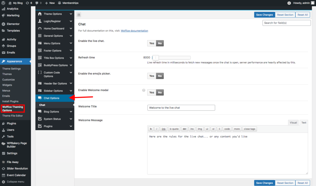Click the Custom Code brackets icon
Screen dimensions: 316x186
(40, 72)
